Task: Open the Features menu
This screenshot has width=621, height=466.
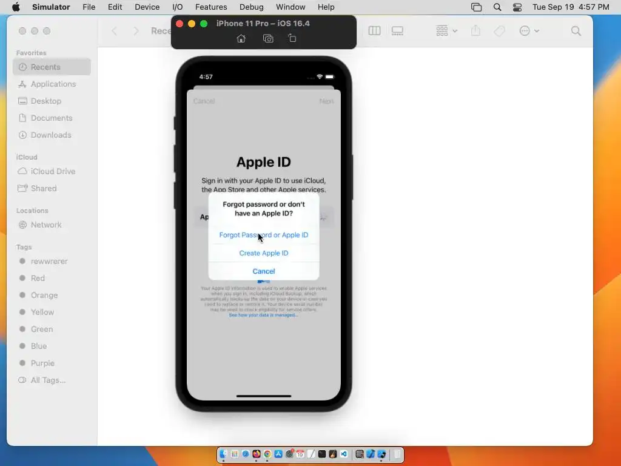Action: 211,7
